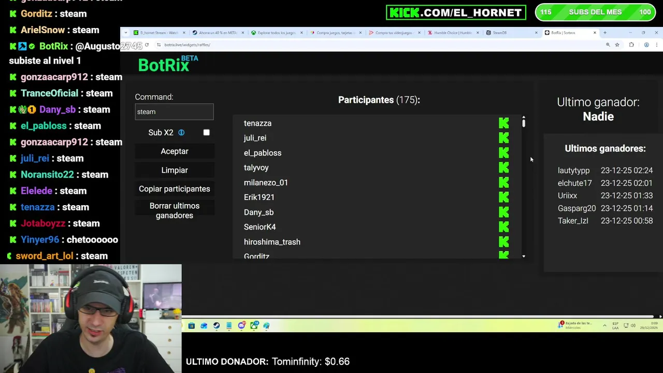663x373 pixels.
Task: Show hidden system tray icons chevron
Action: coord(604,325)
